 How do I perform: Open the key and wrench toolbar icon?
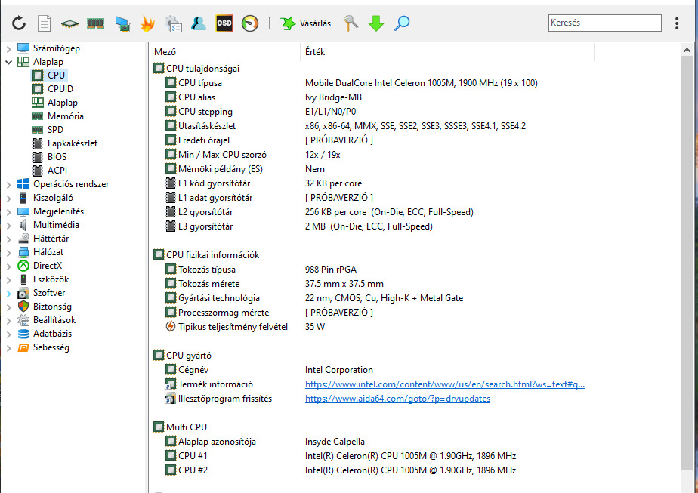(351, 23)
